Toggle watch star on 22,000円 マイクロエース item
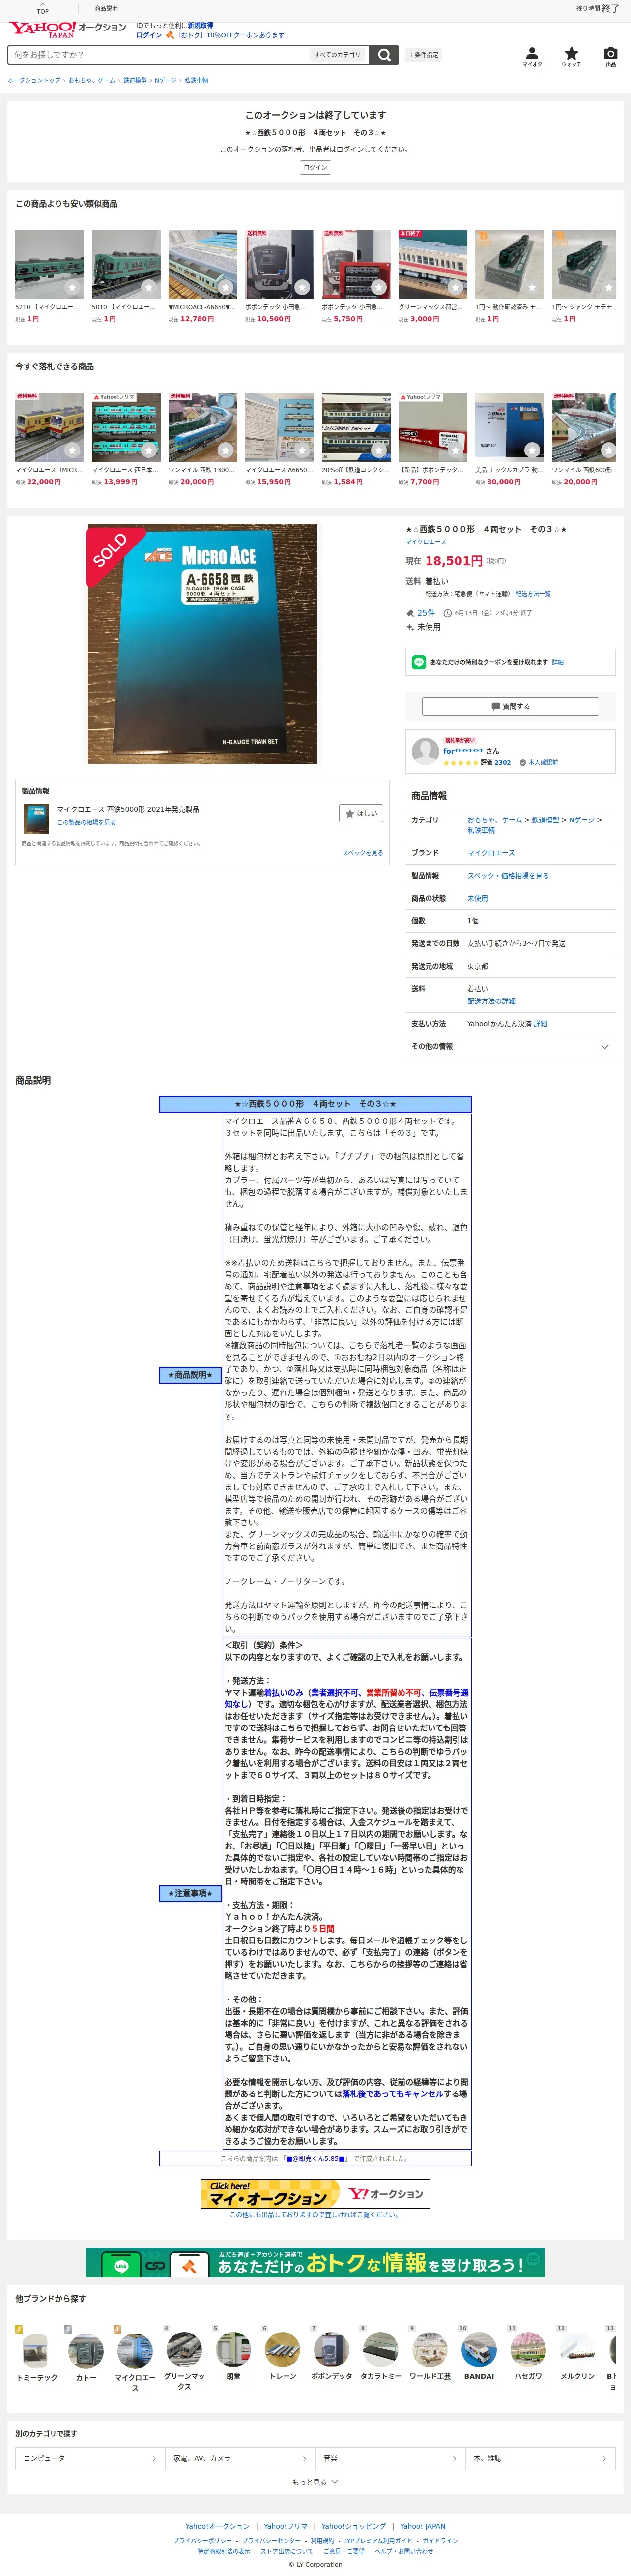The height and width of the screenshot is (2576, 631). [72, 450]
